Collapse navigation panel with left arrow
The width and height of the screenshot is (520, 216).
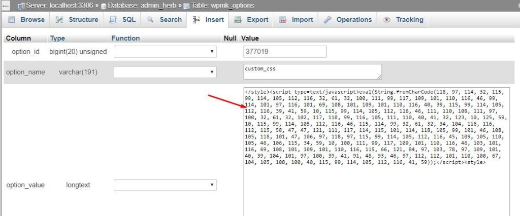click(6, 6)
